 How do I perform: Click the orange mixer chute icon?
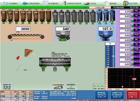click(29, 53)
